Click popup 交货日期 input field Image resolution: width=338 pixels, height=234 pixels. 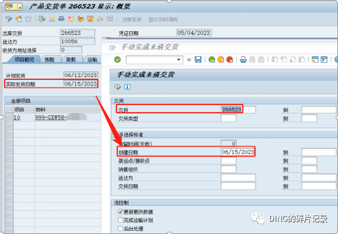pos(238,186)
